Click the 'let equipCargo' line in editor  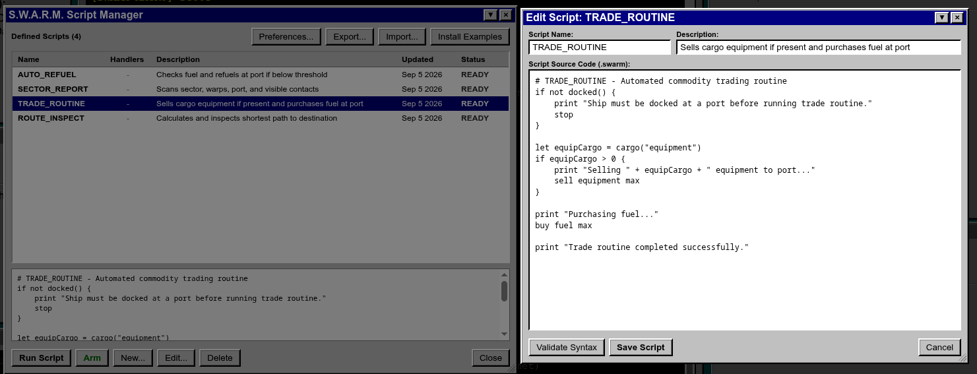pos(618,148)
